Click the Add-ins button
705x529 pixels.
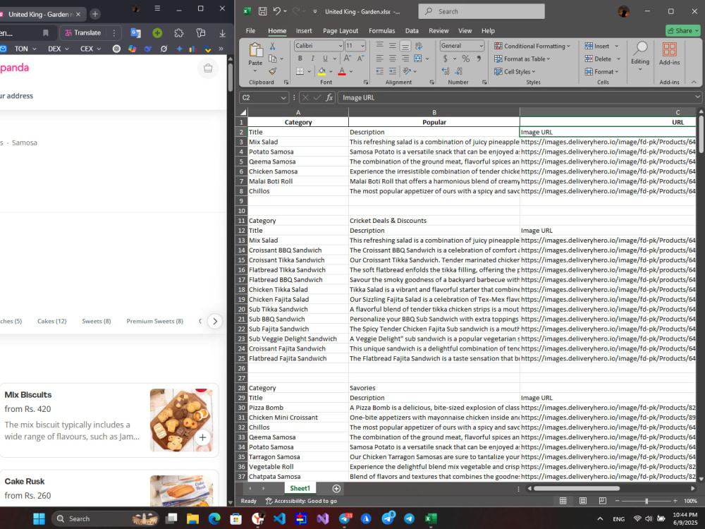click(669, 54)
